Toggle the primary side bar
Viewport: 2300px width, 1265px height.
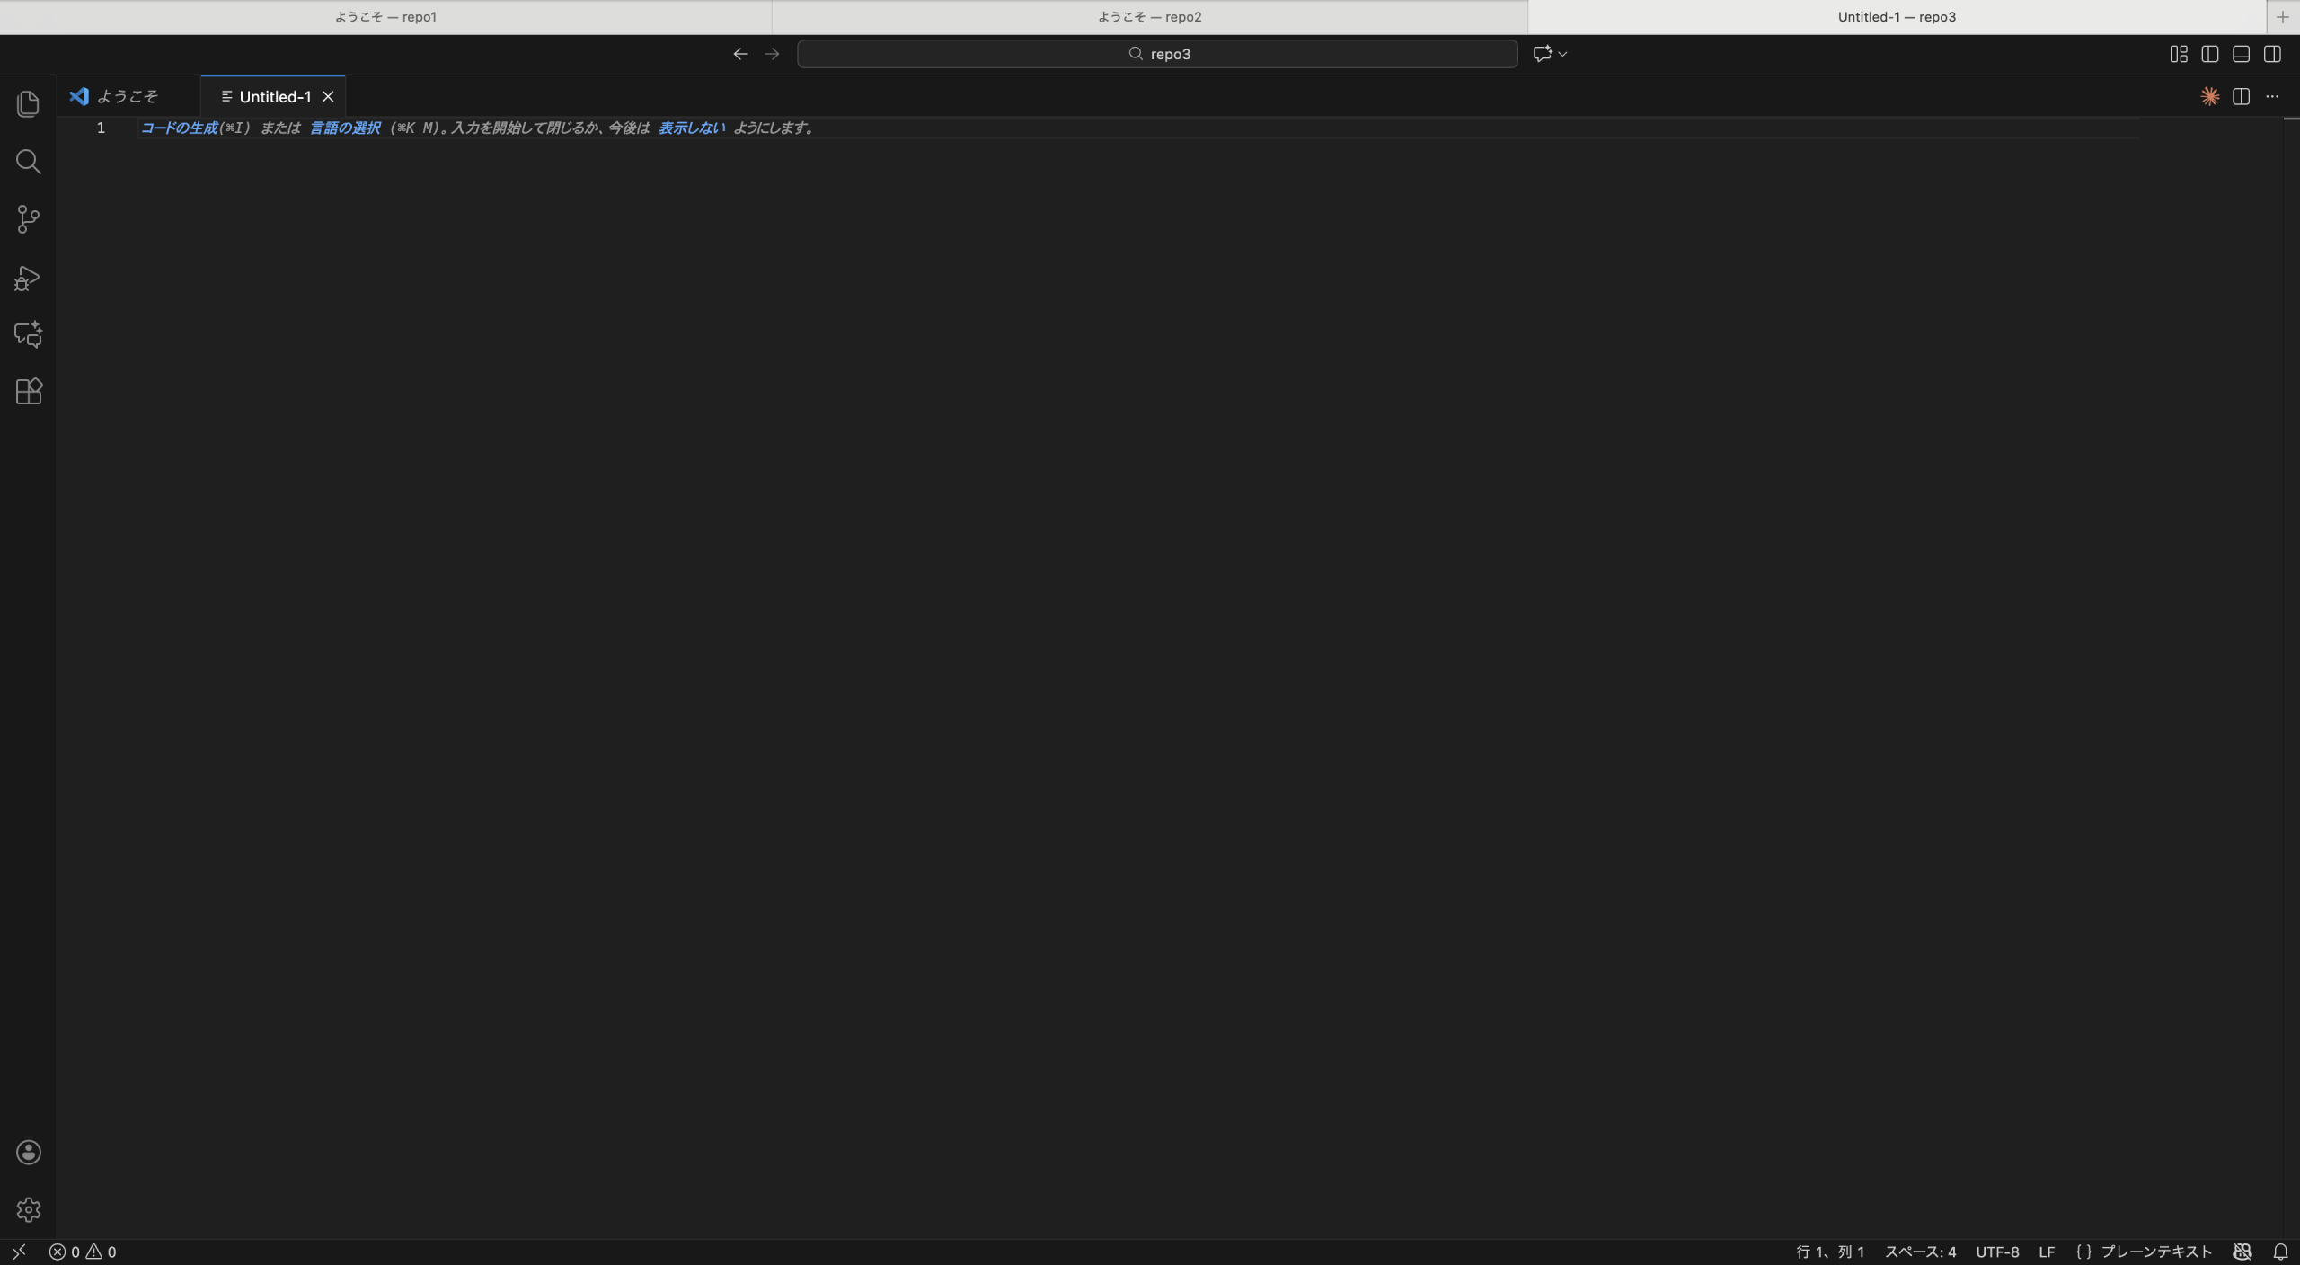pos(2210,54)
